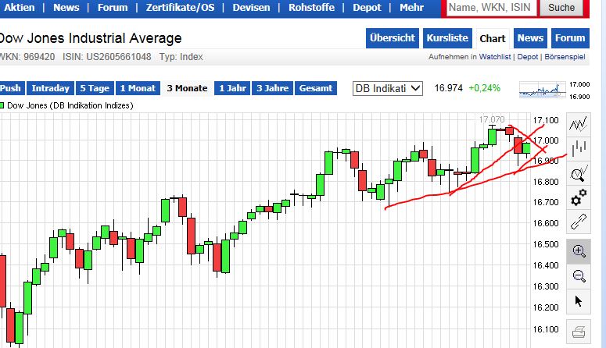Click the green Dow Jones legend square
Viewport: 606px width, 348px height.
pos(2,105)
